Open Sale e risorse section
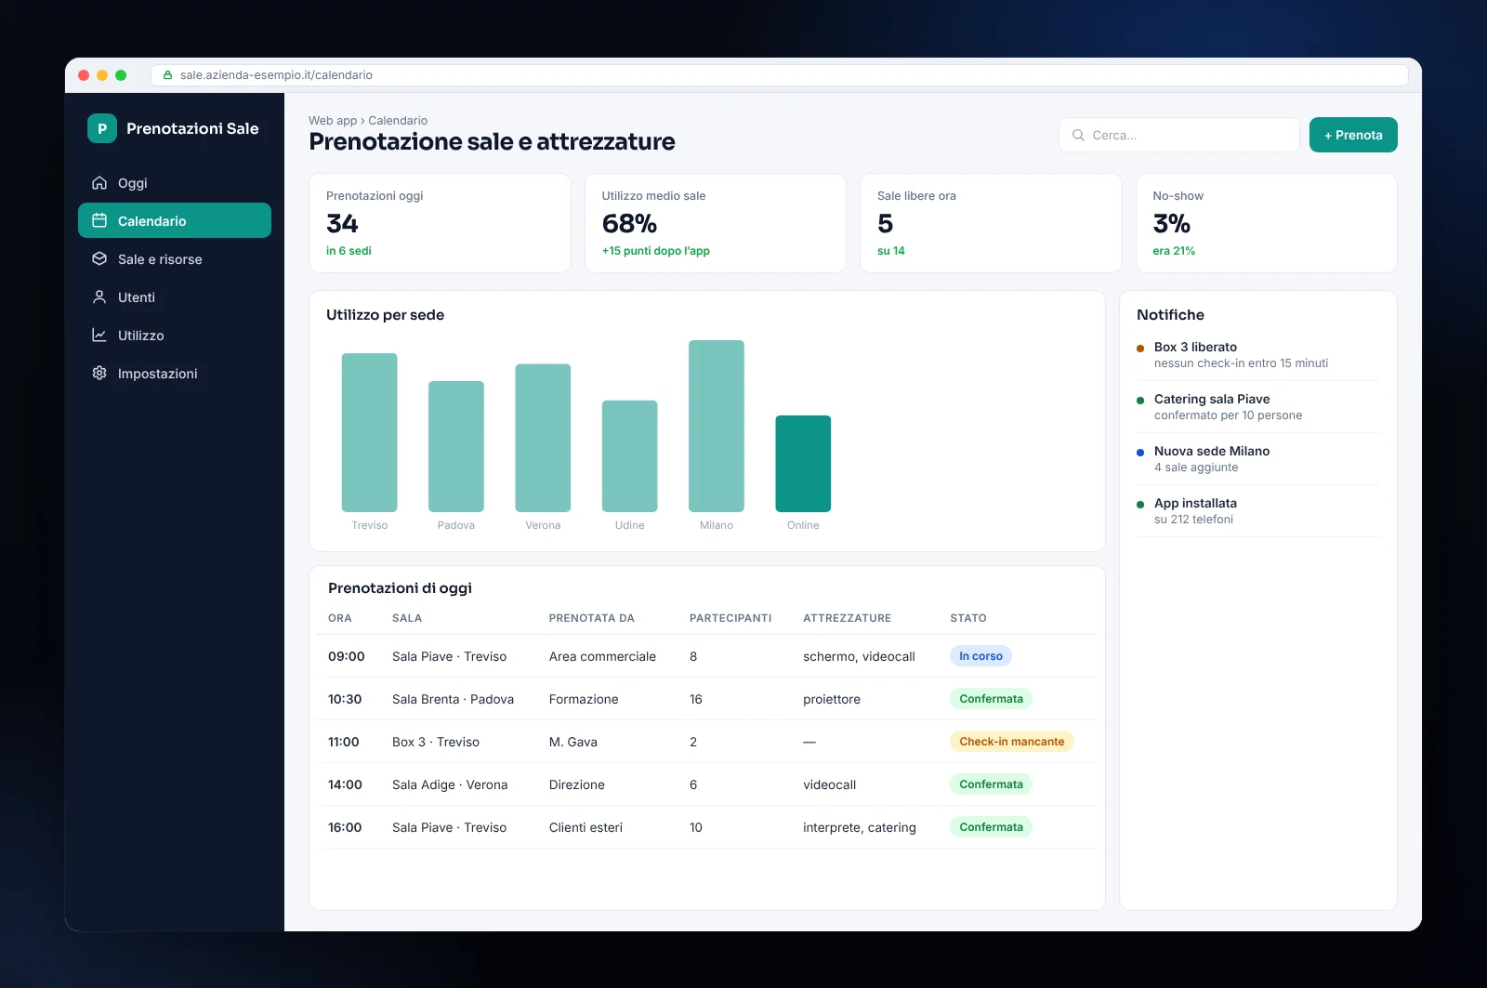Image resolution: width=1487 pixels, height=988 pixels. (x=175, y=259)
